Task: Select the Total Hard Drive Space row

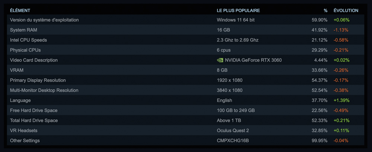Action: pos(186,120)
